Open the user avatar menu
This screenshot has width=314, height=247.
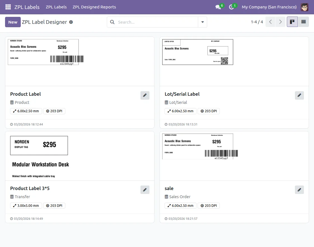pos(304,7)
